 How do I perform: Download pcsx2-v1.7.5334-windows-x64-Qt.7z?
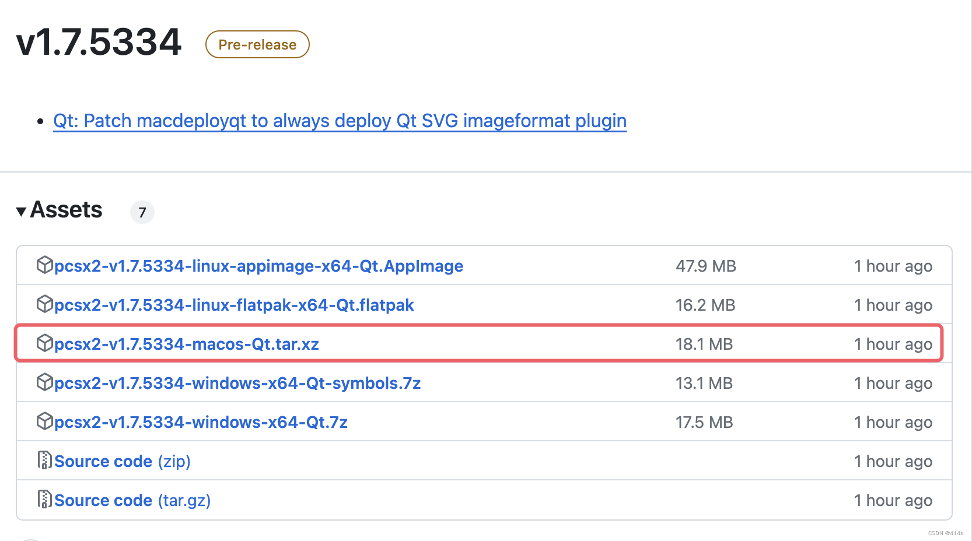click(x=201, y=421)
